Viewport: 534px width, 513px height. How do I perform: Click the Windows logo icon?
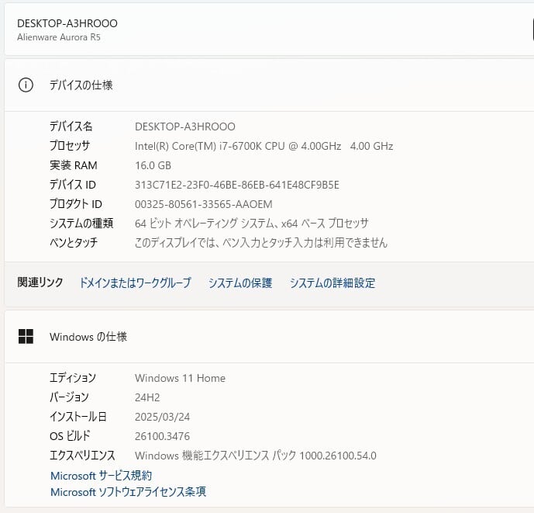click(26, 337)
